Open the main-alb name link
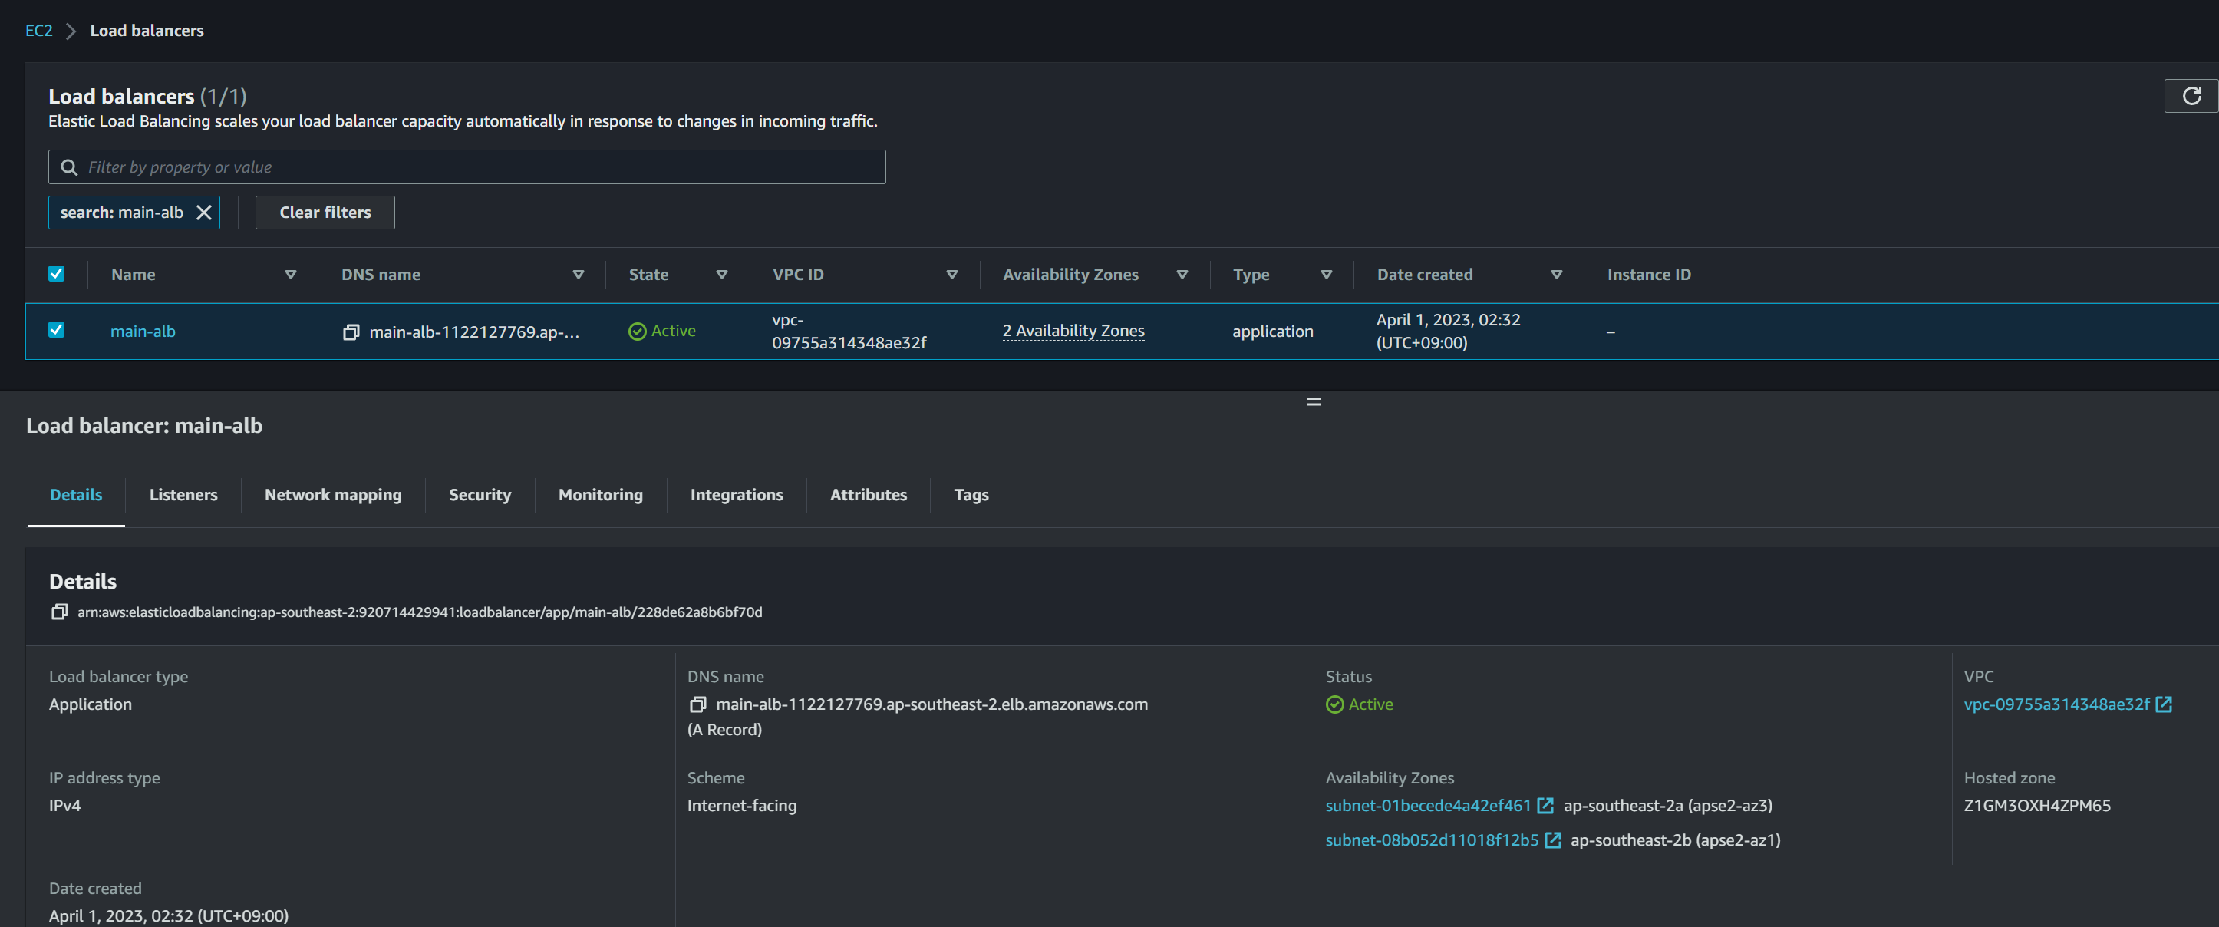Viewport: 2219px width, 927px height. 143,331
